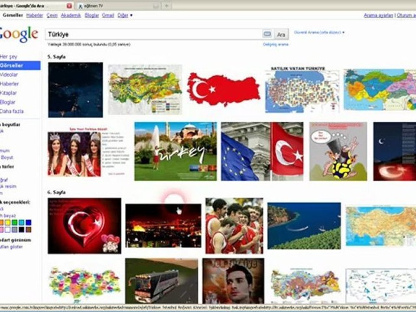416x312 pixels.
Task: Open the EU and Turkish flags thumbnail
Action: (x=262, y=152)
